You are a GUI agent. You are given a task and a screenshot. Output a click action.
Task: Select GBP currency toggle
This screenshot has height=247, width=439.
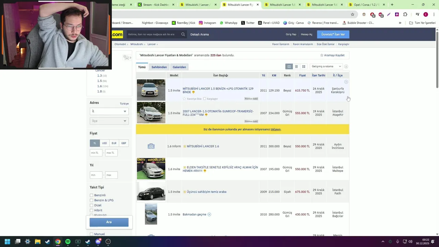pyautogui.click(x=123, y=143)
